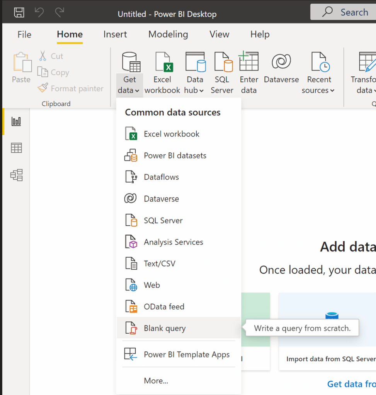Screen dimensions: 376x395
Task: Follow the Get data from link
Action: point(352,384)
